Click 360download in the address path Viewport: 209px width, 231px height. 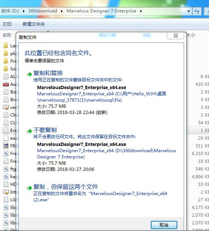coord(43,11)
